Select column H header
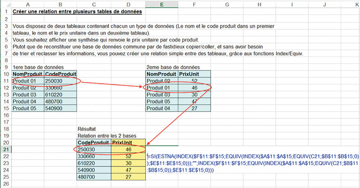 coord(260,4)
